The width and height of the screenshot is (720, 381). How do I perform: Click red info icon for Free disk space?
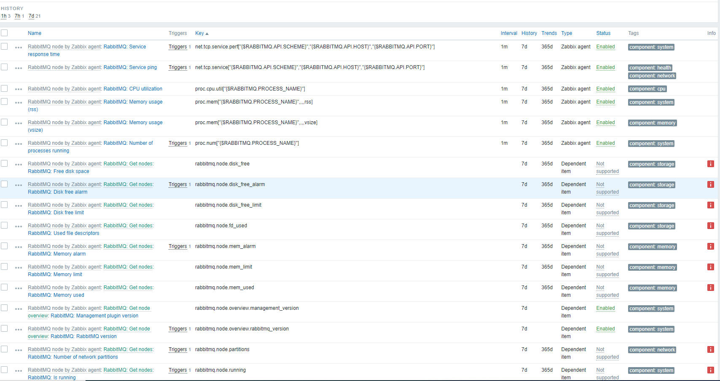tap(710, 164)
